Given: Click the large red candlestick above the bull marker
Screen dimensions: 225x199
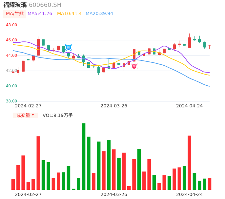Looking at the screenshot, I should click(x=134, y=55).
